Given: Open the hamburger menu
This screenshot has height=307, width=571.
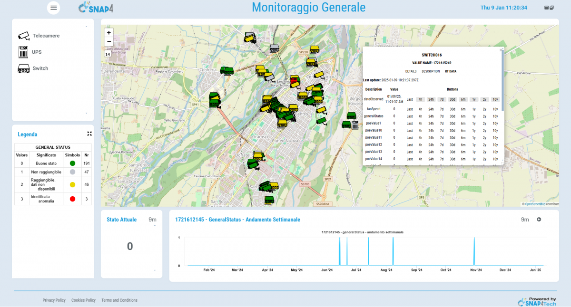Looking at the screenshot, I should click(54, 8).
